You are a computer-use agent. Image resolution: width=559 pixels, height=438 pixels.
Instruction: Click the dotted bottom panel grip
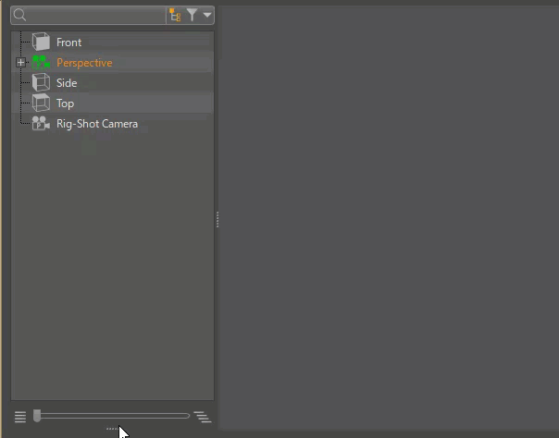click(x=113, y=429)
